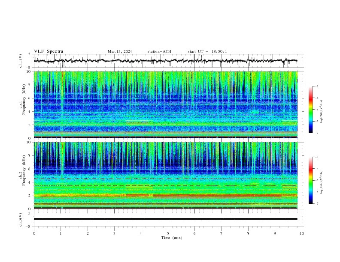Screen dimensions: 340x262
Task: Click time axis tick label "10"
Action: (302, 233)
